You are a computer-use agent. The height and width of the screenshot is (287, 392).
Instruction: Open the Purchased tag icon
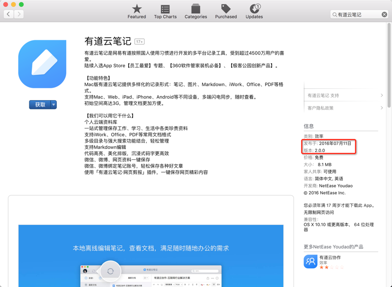(x=226, y=9)
